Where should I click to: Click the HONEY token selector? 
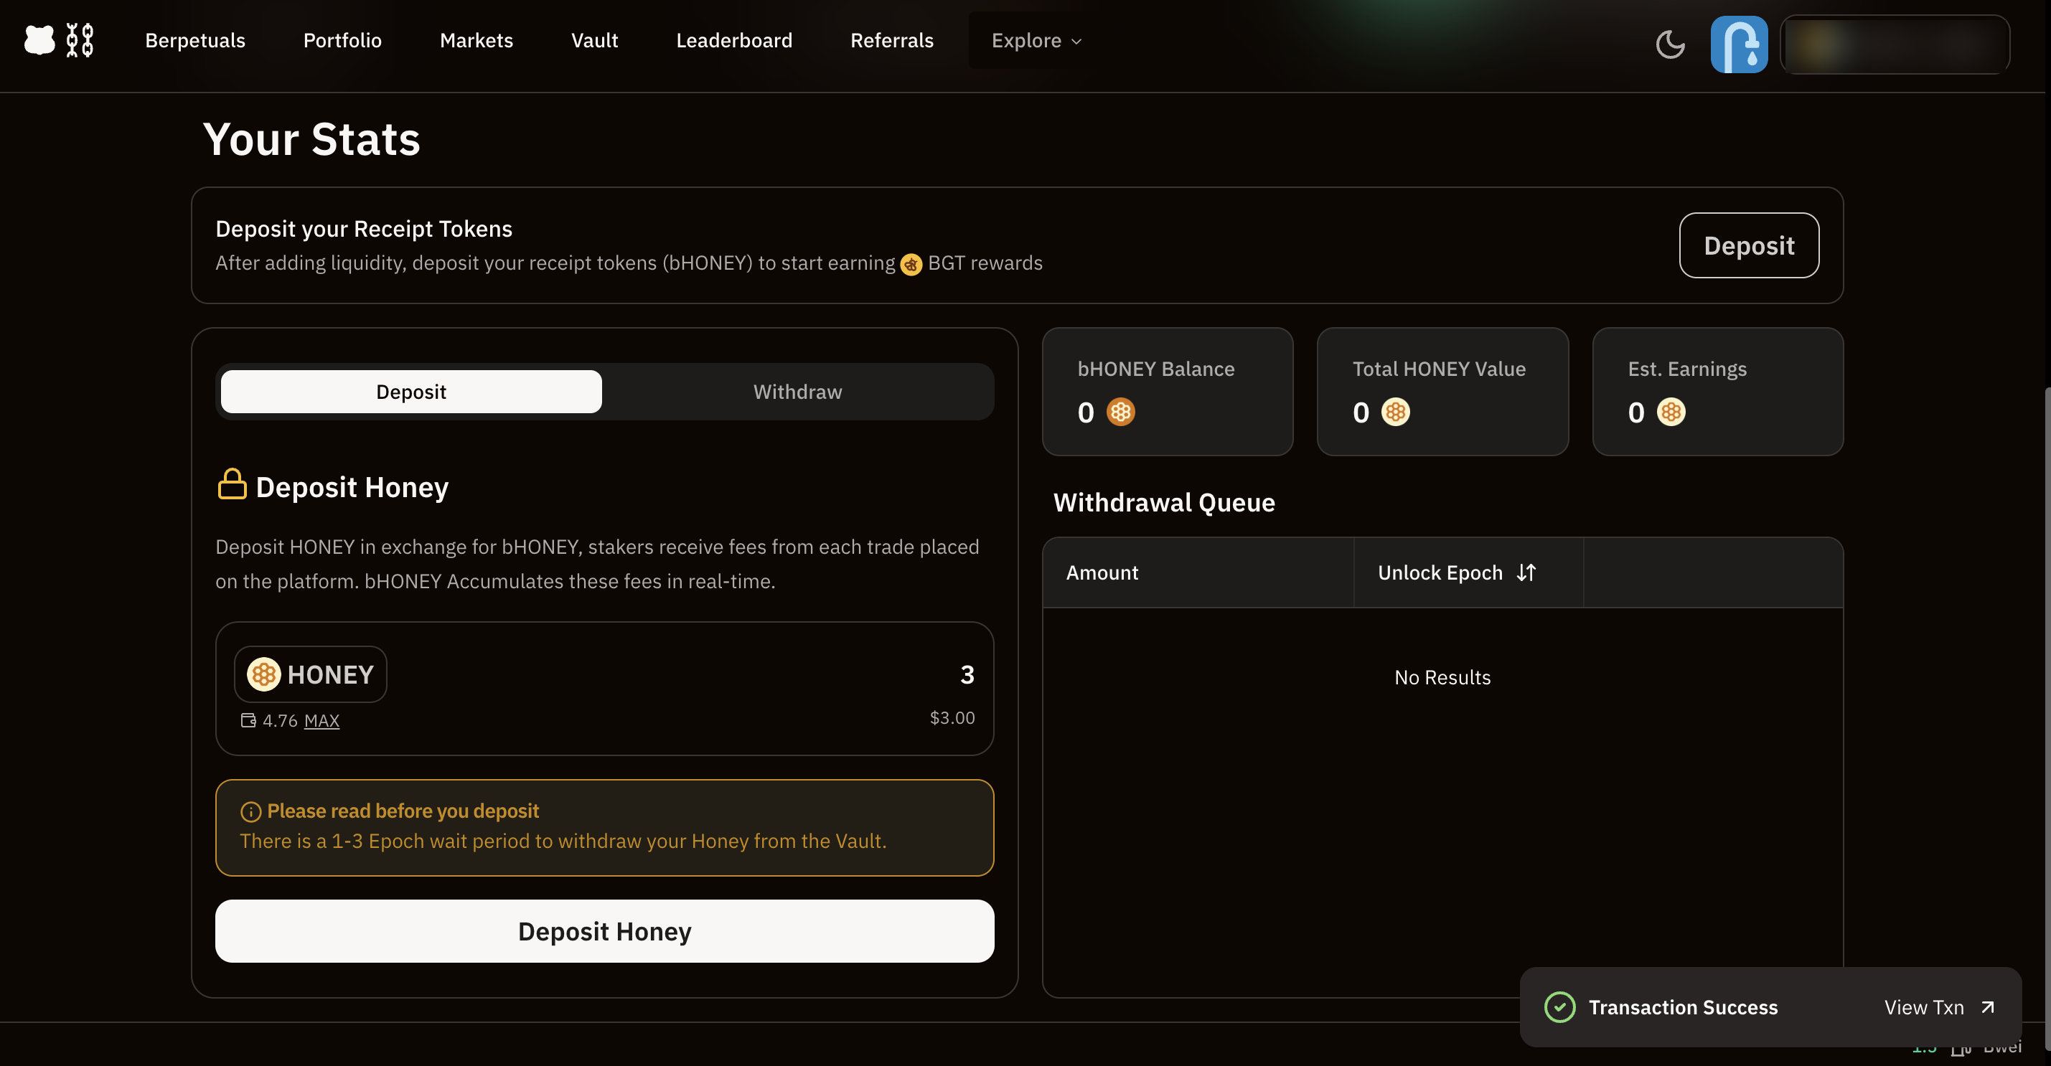pos(311,674)
